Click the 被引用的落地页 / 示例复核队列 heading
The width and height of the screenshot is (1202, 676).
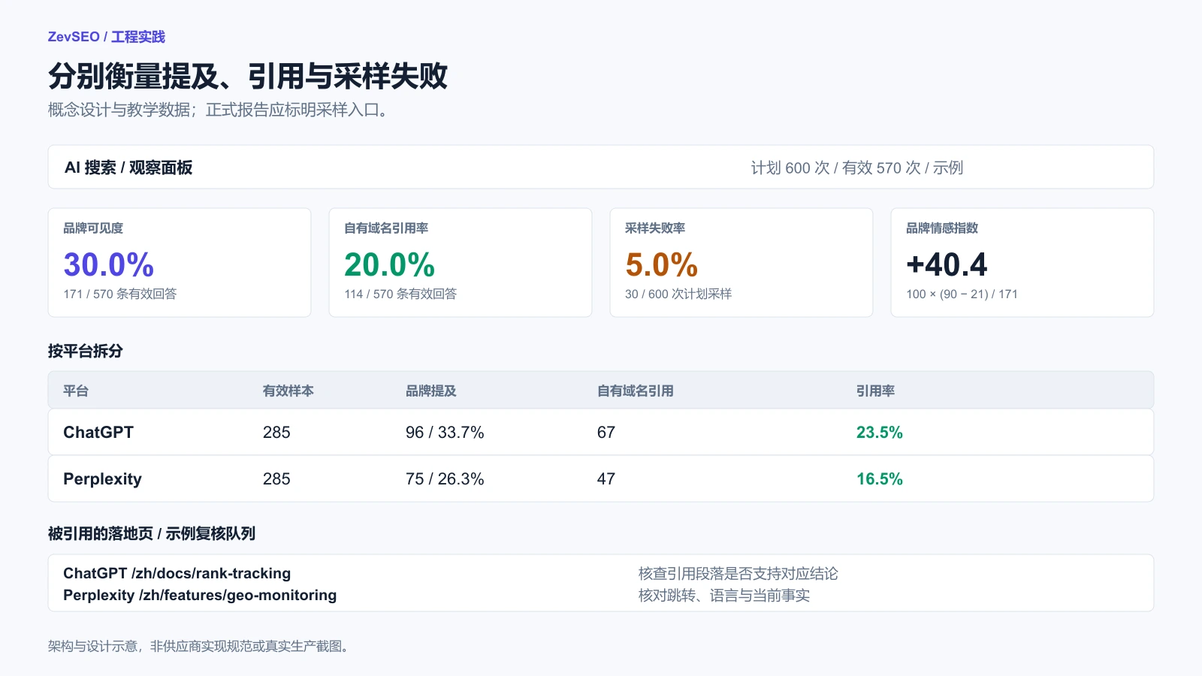click(152, 533)
